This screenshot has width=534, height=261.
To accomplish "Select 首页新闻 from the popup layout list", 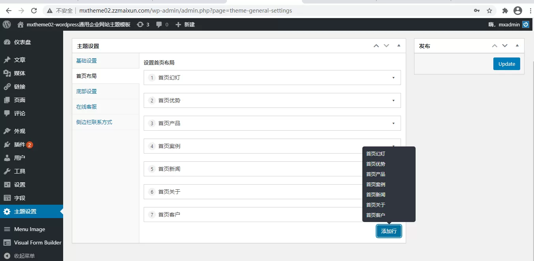I will [376, 194].
